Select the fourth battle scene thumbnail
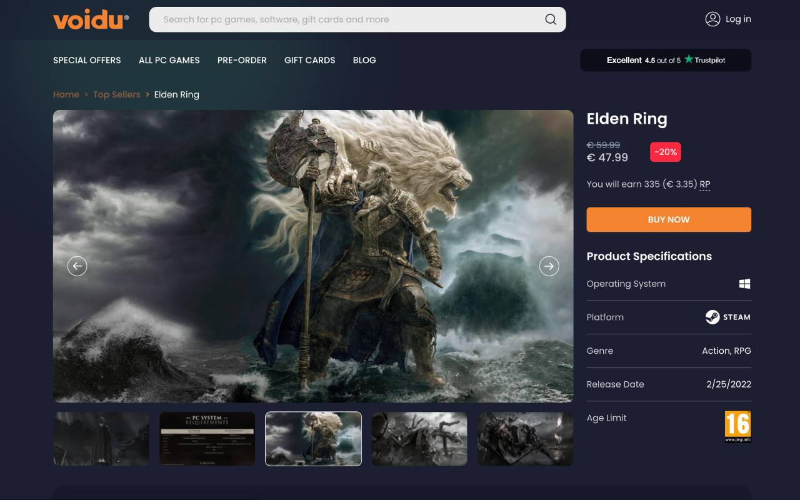Viewport: 800px width, 500px height. click(419, 439)
